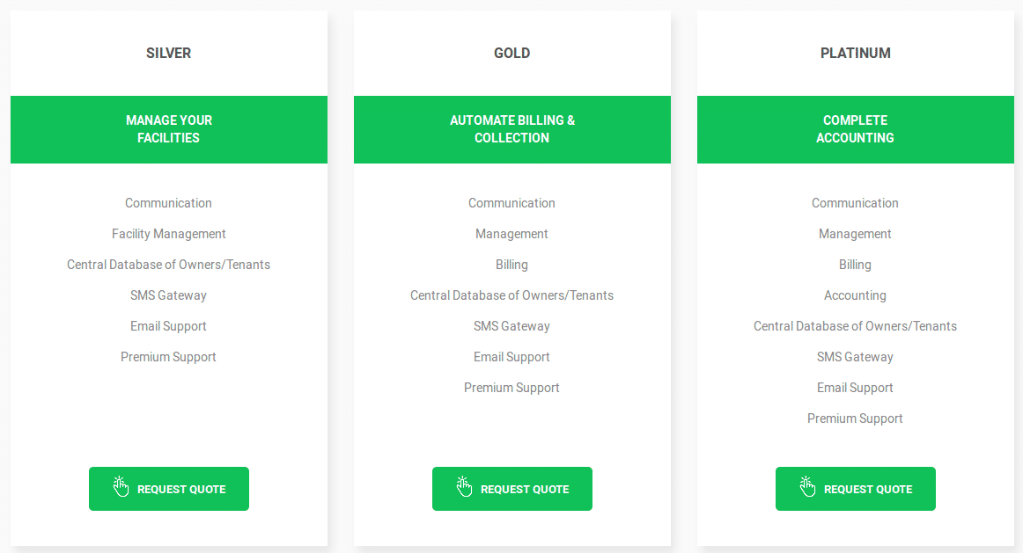
Task: Select the PLATINUM plan heading
Action: pyautogui.click(x=856, y=53)
